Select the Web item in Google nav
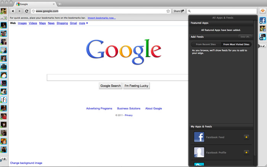 (13, 23)
